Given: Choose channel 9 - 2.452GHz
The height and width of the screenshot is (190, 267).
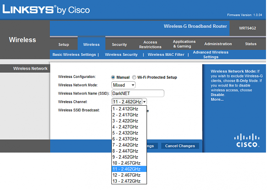Looking at the screenshot, I should 129,157.
